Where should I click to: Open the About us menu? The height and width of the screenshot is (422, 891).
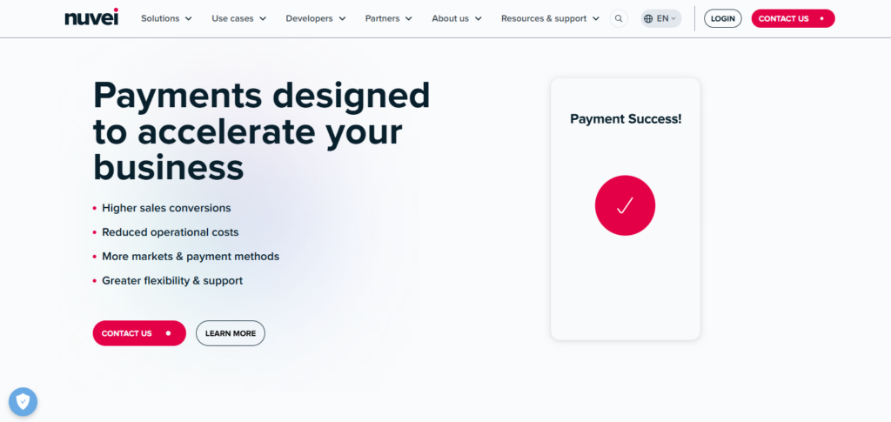tap(457, 18)
